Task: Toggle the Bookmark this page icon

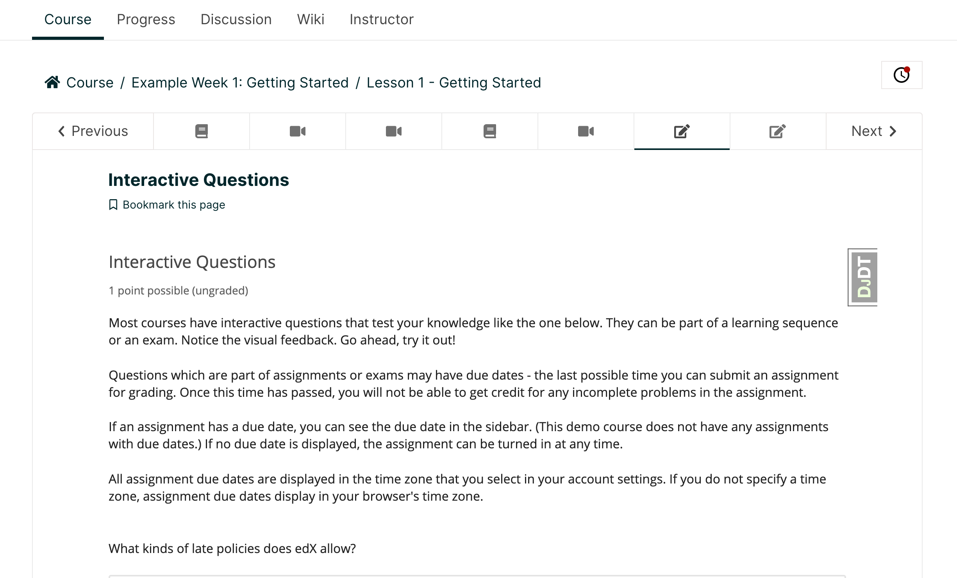Action: coord(113,205)
